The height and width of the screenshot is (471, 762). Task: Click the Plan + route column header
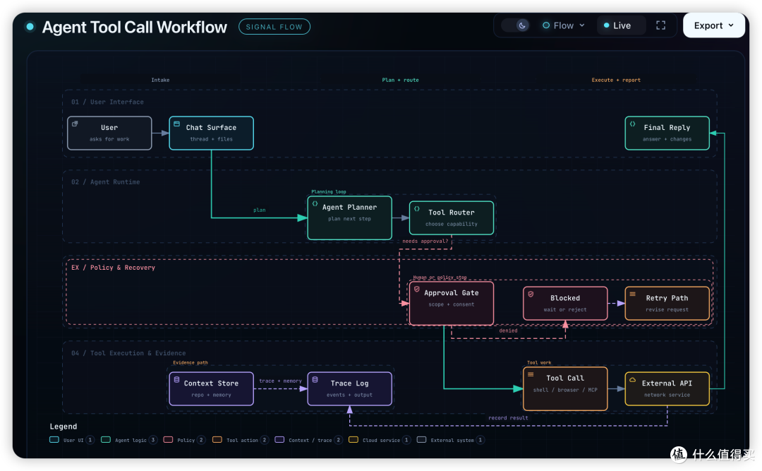(400, 80)
